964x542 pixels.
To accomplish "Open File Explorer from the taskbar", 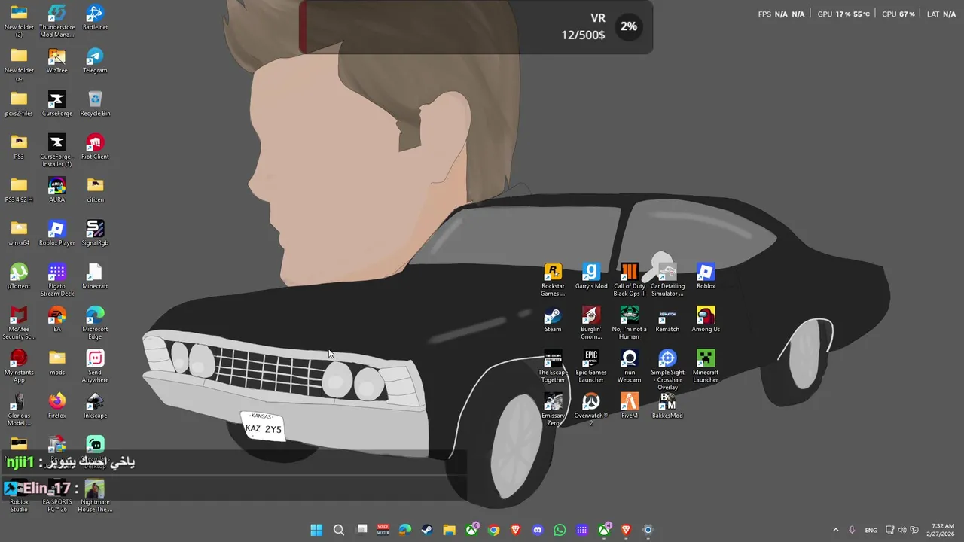I will click(x=449, y=530).
